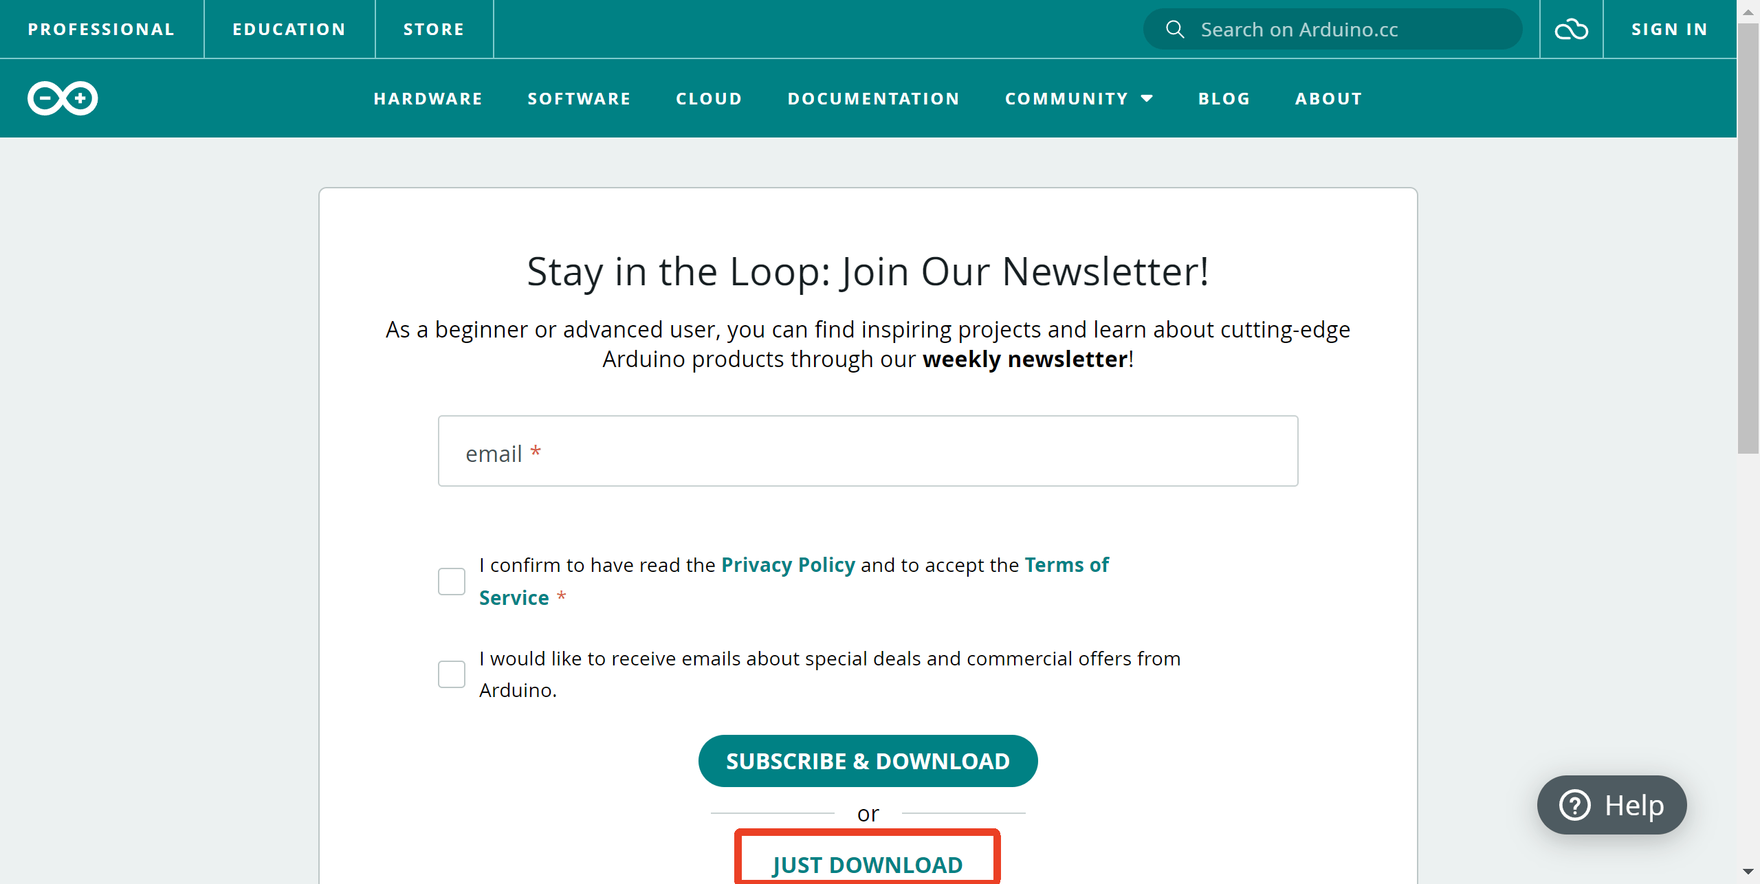Screen dimensions: 1760x884
Task: Focus the email input field
Action: [x=868, y=451]
